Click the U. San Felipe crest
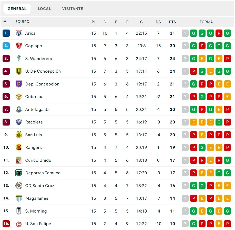 pos(19,224)
